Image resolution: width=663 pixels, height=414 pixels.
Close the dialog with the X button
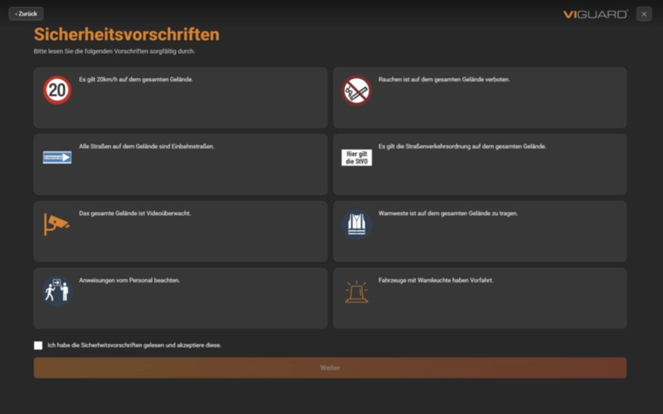pyautogui.click(x=644, y=14)
